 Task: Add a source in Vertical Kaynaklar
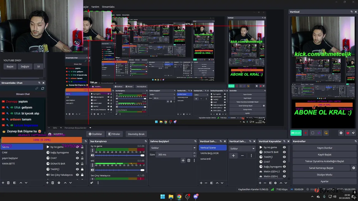click(x=260, y=183)
